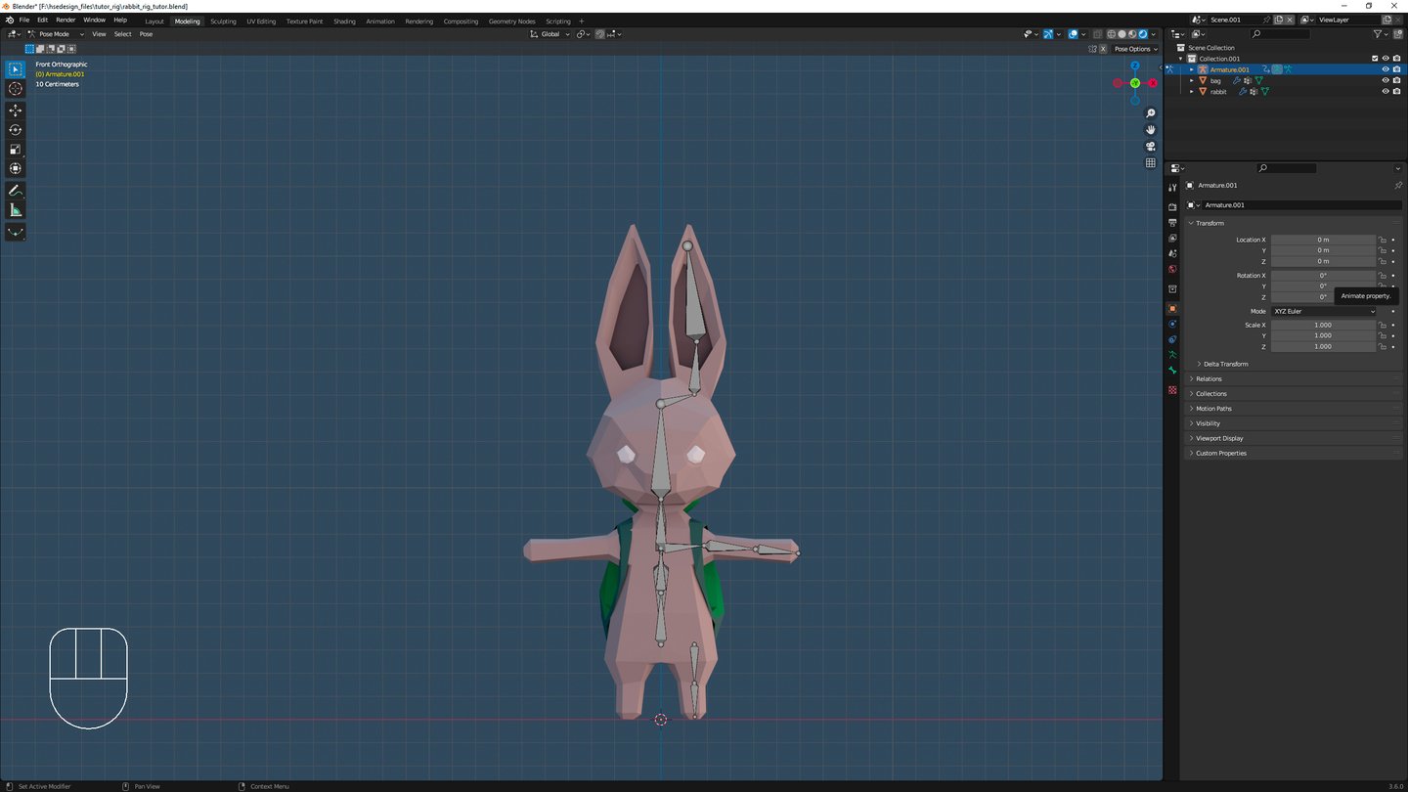Switch perspective using the grid icon
This screenshot has height=792, width=1408.
(x=1151, y=163)
